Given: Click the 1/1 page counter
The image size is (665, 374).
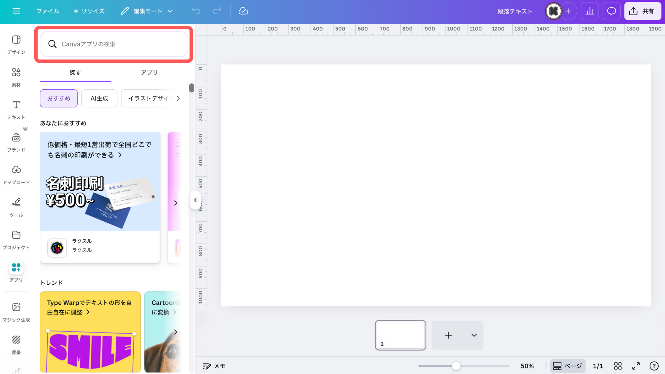Looking at the screenshot, I should [598, 366].
